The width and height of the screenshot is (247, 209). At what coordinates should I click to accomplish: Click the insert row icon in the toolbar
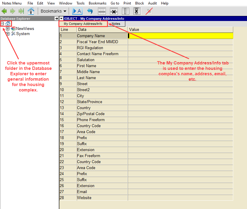[102, 11]
